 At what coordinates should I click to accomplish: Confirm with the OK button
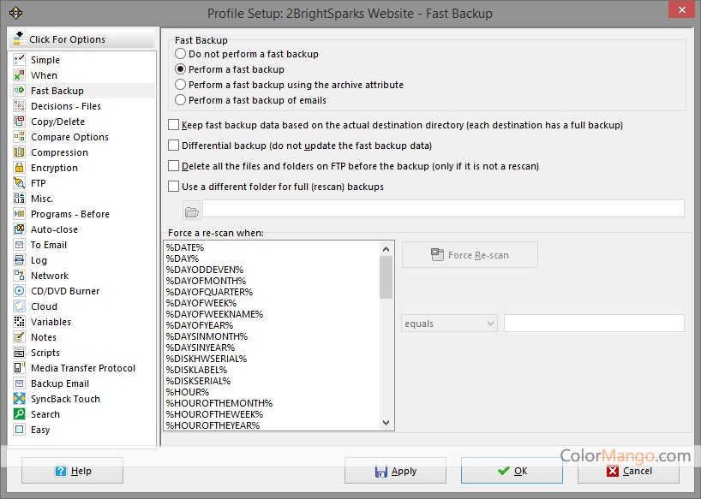click(x=511, y=471)
